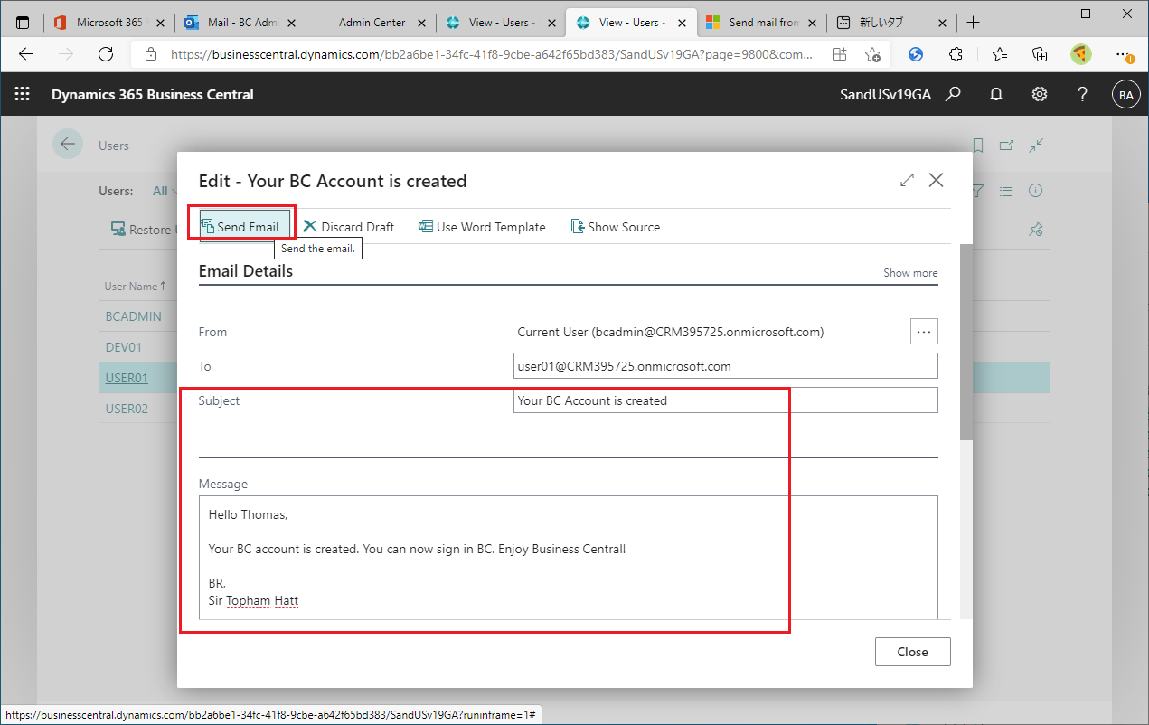Discard the email draft
Image resolution: width=1149 pixels, height=725 pixels.
click(348, 226)
